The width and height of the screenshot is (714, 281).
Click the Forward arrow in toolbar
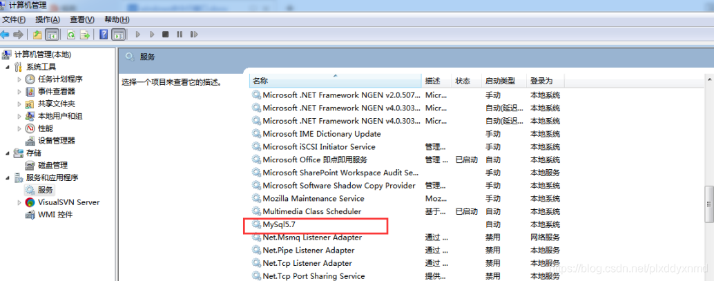18,35
